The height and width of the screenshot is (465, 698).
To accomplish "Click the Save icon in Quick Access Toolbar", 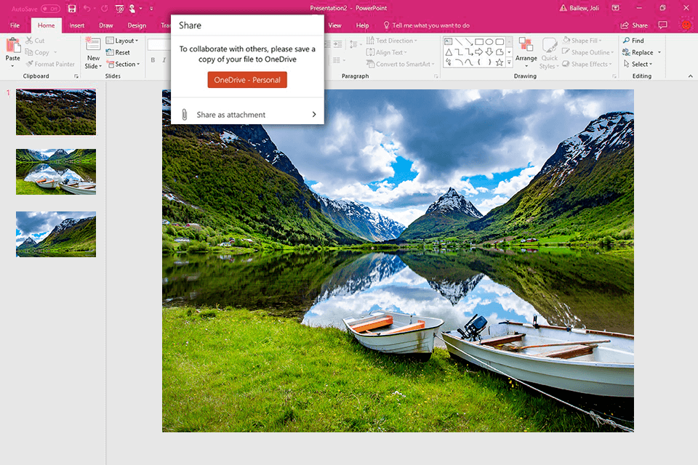I will click(x=71, y=7).
